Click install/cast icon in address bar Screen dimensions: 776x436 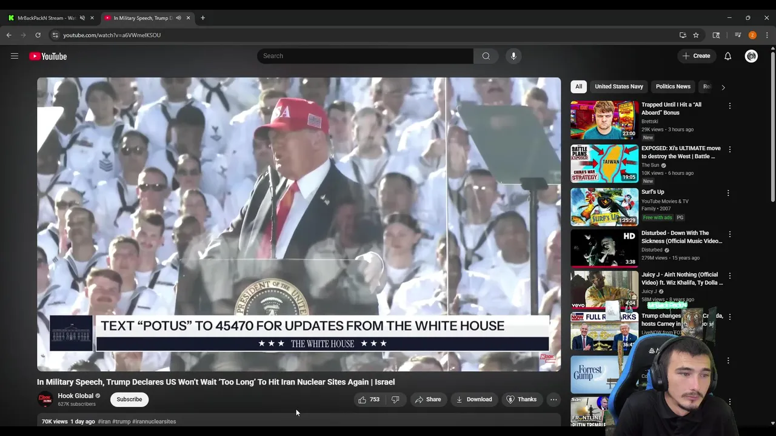(x=683, y=35)
